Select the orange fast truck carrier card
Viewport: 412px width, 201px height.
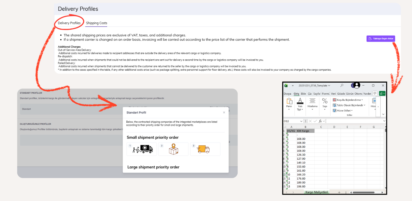205,149
